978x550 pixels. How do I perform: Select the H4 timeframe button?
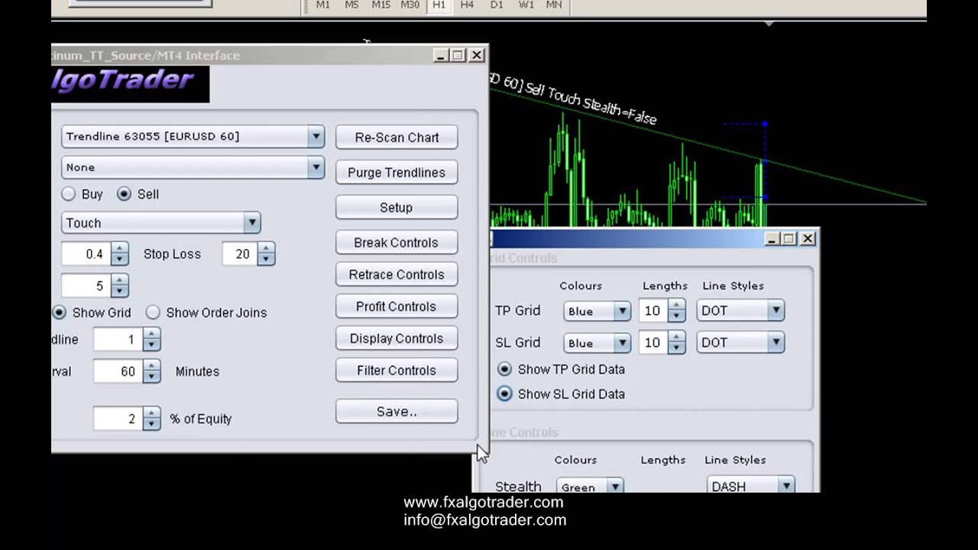tap(467, 5)
